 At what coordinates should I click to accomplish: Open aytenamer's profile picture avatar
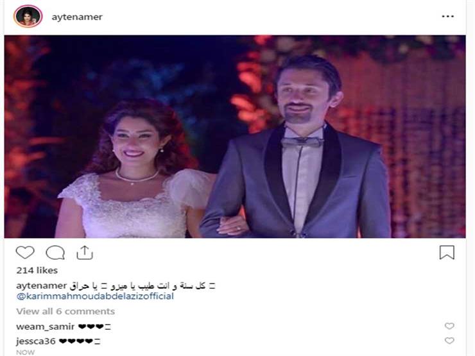click(28, 16)
